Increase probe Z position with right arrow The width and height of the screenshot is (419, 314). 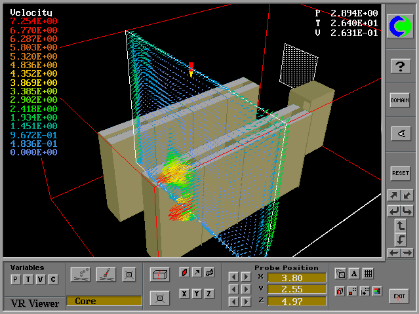click(x=246, y=301)
